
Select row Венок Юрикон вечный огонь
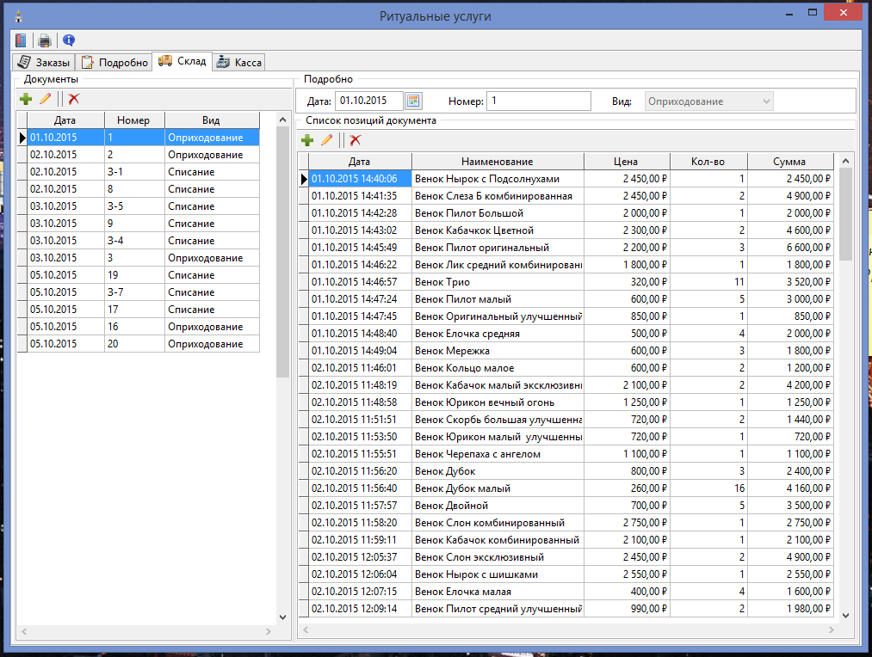tap(566, 402)
